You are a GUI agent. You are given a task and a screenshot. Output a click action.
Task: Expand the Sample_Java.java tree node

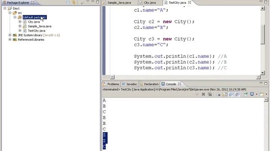(20, 26)
